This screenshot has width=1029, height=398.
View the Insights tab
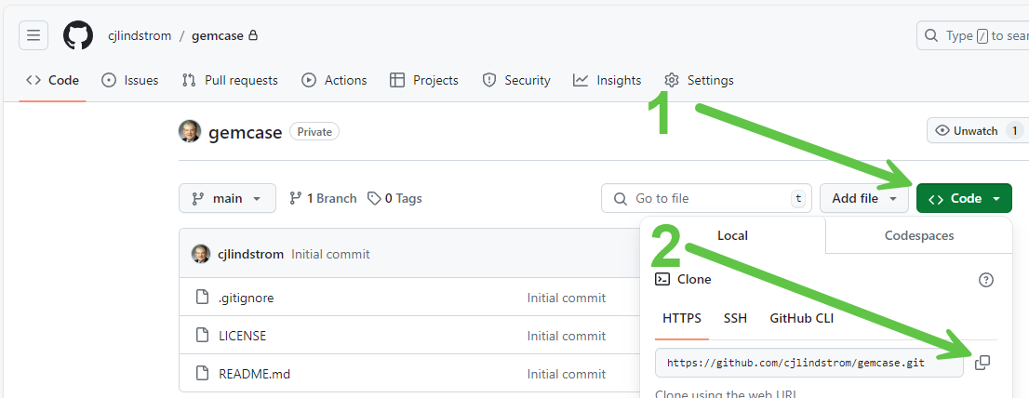(607, 80)
